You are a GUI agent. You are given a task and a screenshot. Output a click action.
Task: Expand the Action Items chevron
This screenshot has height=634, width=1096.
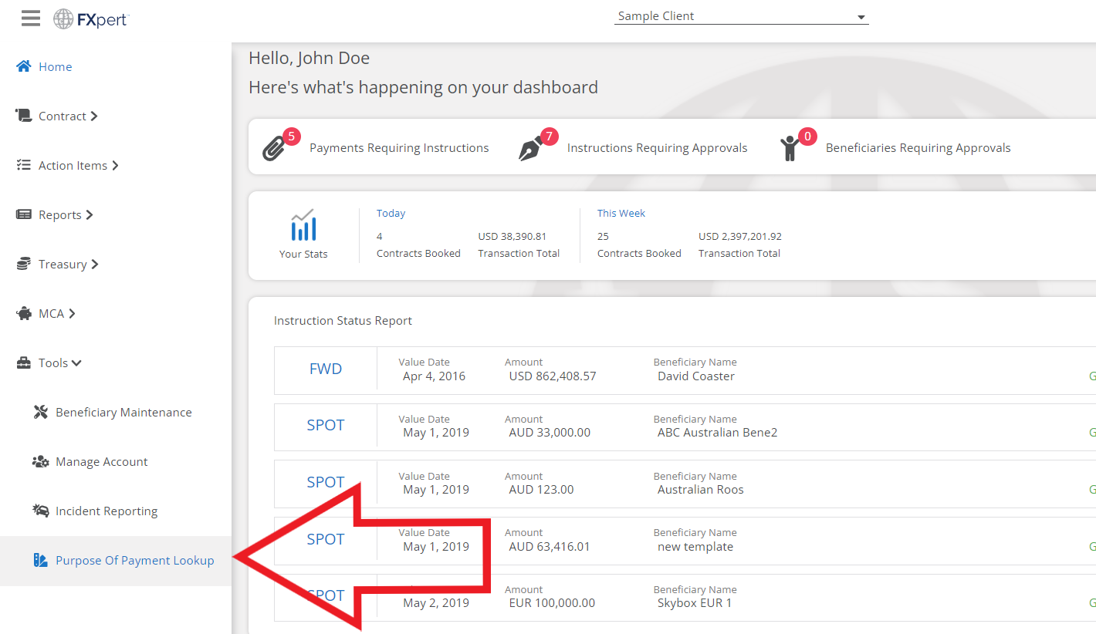[x=115, y=165]
